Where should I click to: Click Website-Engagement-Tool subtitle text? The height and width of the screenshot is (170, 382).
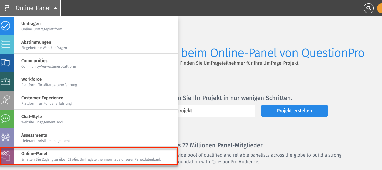coord(42,122)
